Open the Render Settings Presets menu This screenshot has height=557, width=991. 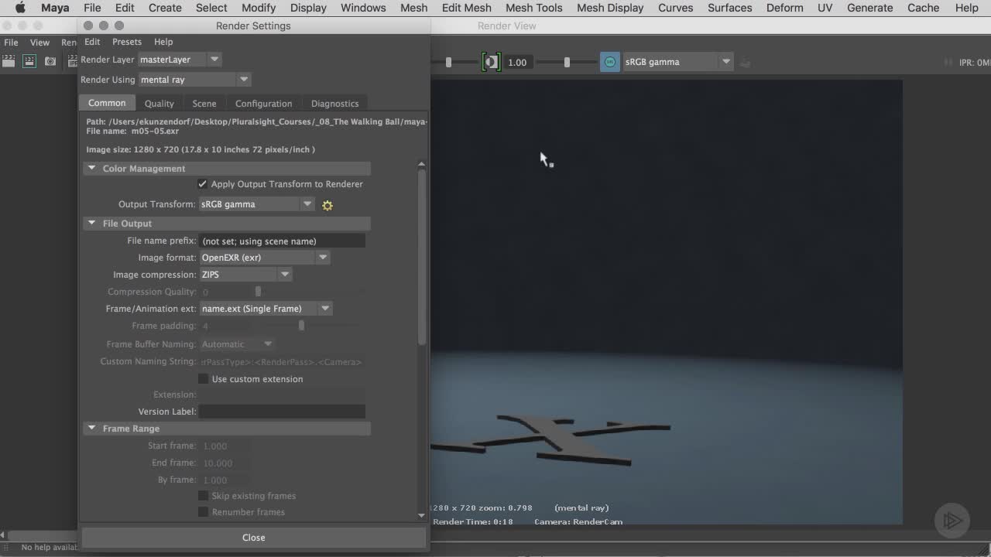click(x=127, y=42)
